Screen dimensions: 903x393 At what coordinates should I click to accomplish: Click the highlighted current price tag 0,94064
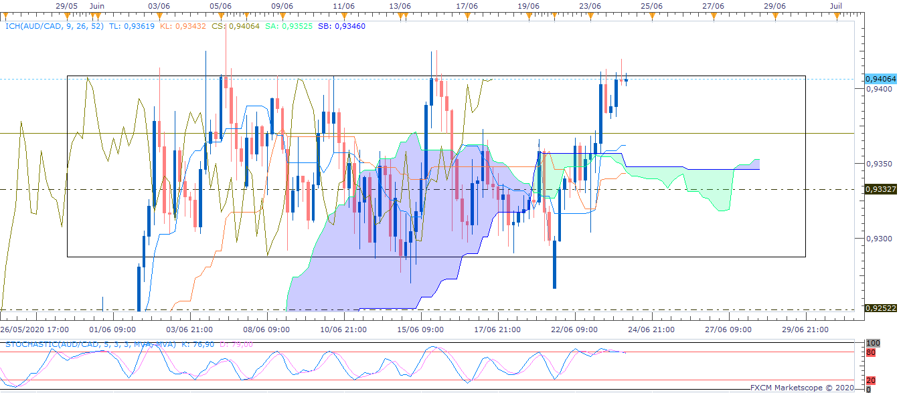point(880,79)
